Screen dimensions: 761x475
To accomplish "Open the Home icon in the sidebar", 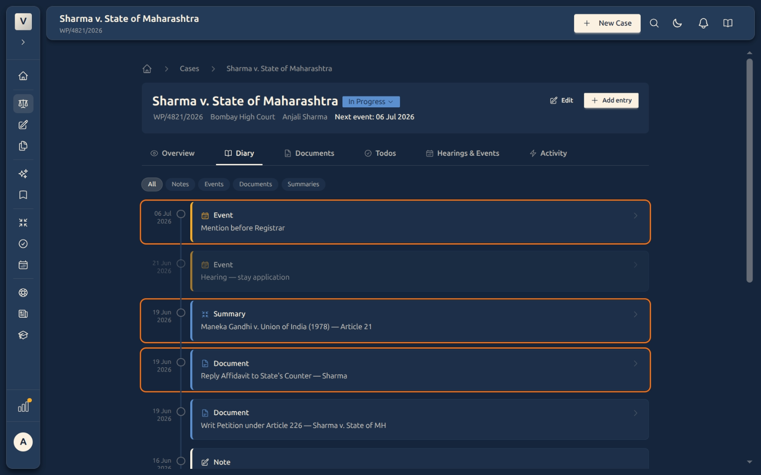I will click(x=23, y=76).
